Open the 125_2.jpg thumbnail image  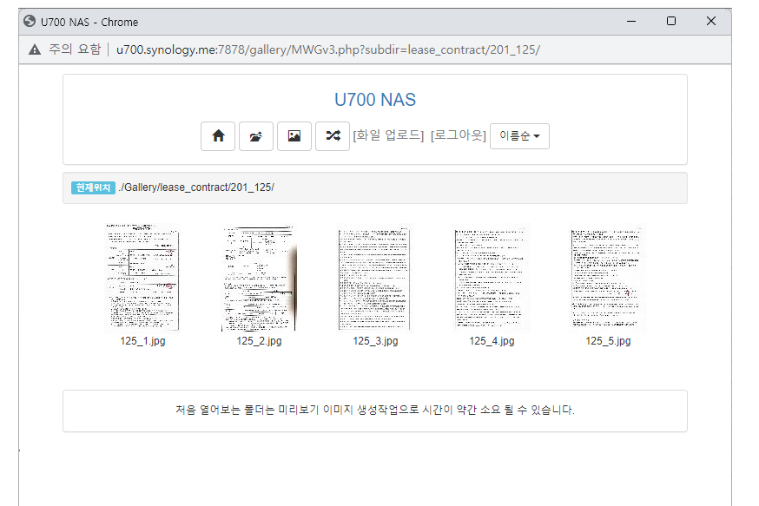[x=259, y=278]
